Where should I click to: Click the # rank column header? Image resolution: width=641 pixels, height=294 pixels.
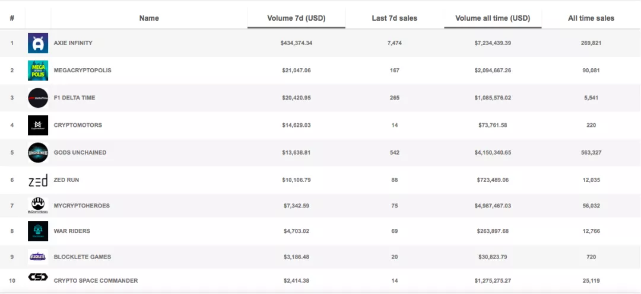[x=12, y=18]
